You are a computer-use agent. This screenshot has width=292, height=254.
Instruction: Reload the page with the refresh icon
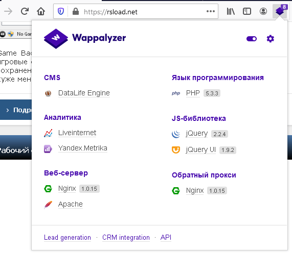(25, 11)
